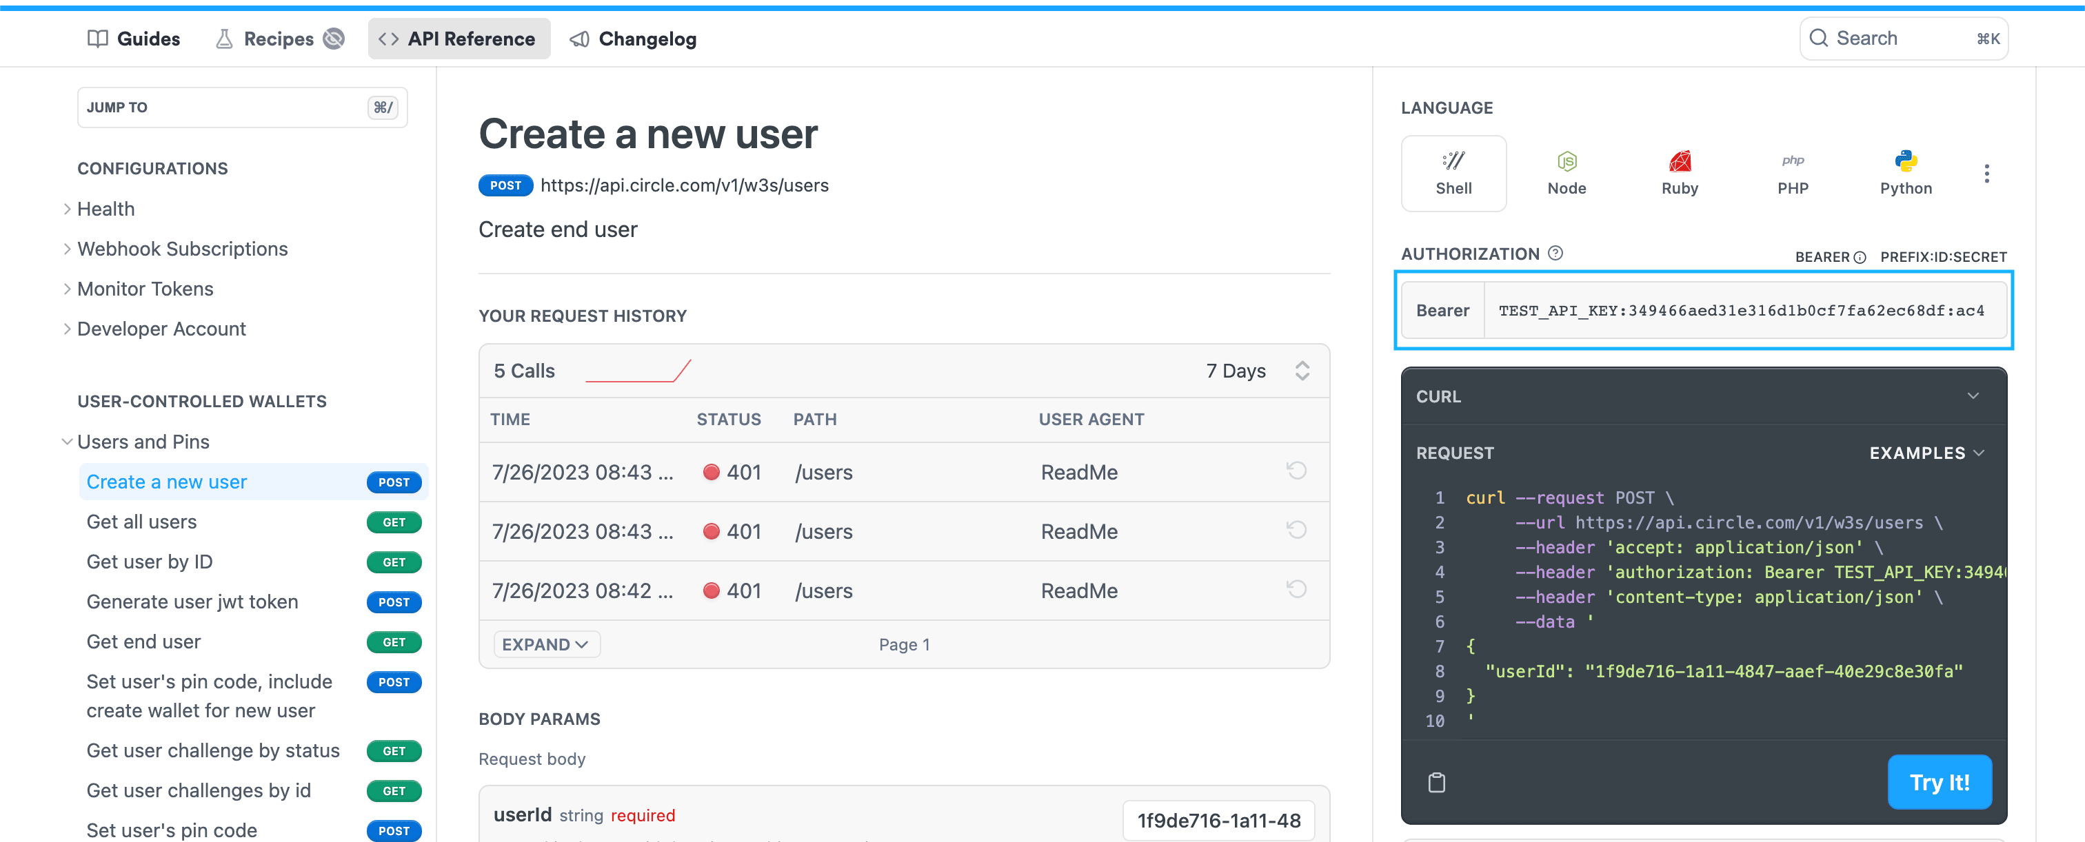Image resolution: width=2085 pixels, height=842 pixels.
Task: Open the CURL dropdown chevron
Action: (x=1972, y=396)
